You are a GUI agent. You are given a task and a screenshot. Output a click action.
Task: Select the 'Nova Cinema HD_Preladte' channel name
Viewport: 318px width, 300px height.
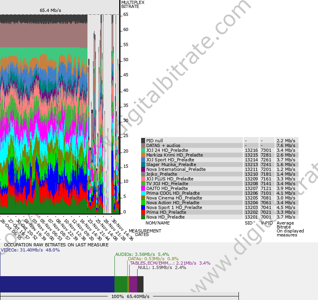174,198
